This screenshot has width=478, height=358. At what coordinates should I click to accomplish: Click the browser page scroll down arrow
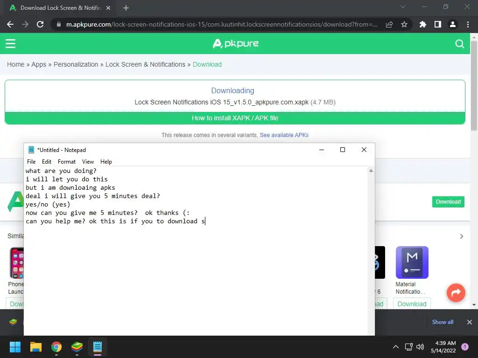[474, 305]
